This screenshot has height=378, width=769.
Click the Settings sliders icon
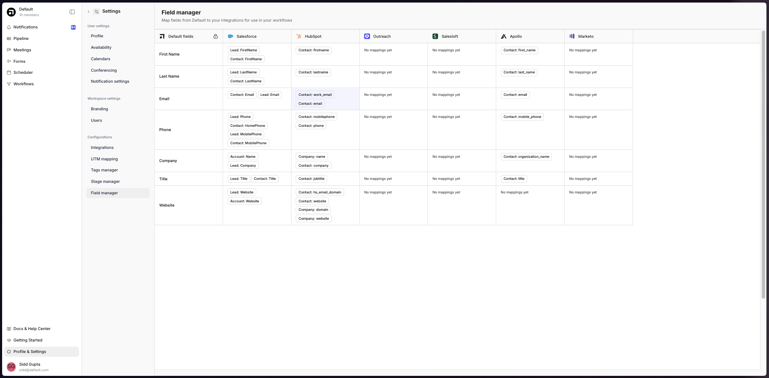(96, 11)
